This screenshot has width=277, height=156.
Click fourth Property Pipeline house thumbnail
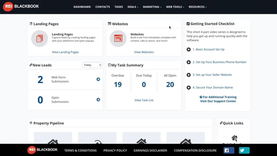pos(186,138)
